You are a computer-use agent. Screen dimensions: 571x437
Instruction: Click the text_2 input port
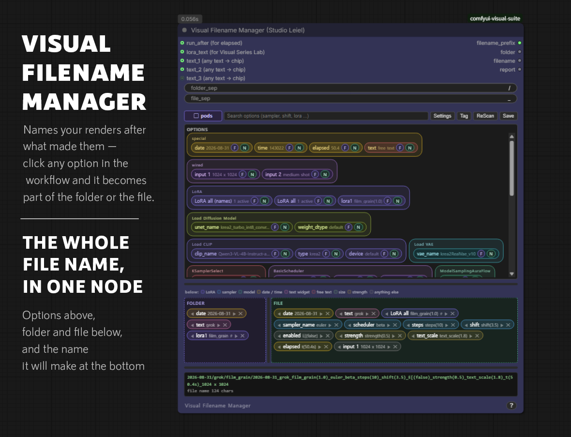182,69
